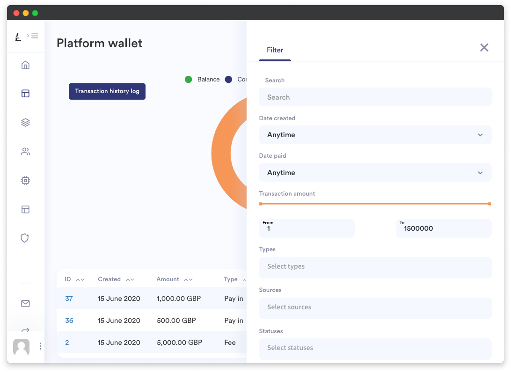Select the mail envelope icon in sidebar
Screen dimensions: 511x372
[25, 303]
